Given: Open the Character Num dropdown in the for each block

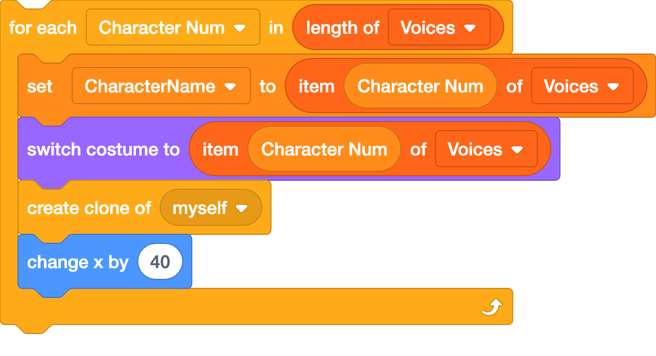Looking at the screenshot, I should coord(172,28).
